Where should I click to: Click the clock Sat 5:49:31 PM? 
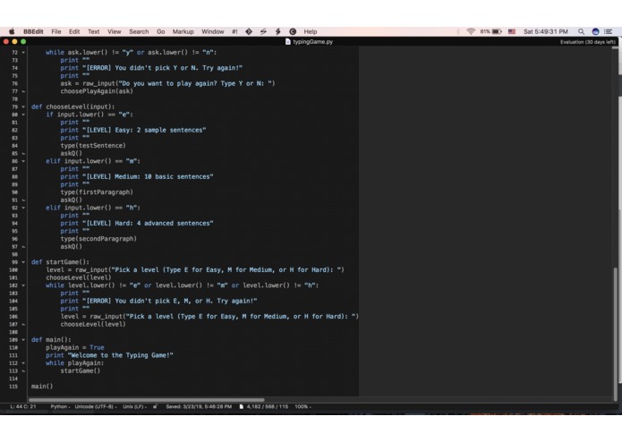[545, 31]
